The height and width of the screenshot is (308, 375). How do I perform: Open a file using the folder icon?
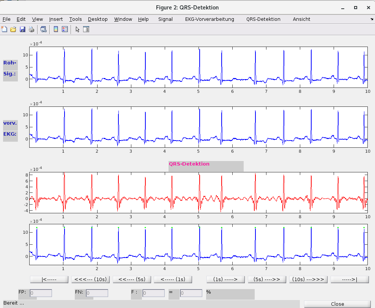(x=13, y=29)
